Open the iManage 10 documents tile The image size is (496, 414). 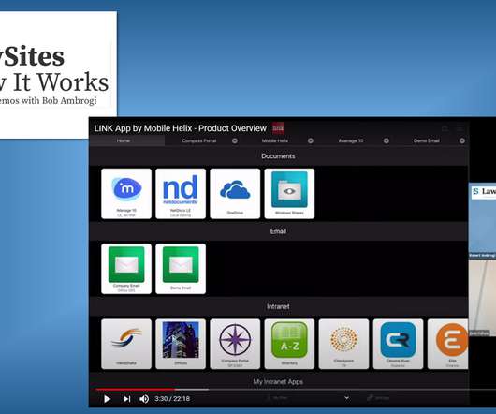(x=126, y=193)
